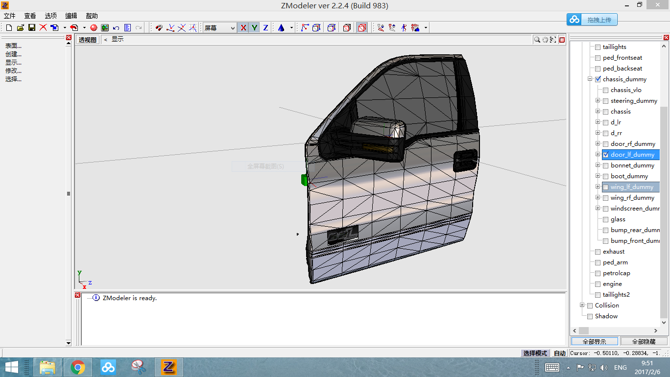
Task: Select the pan hand tool in viewport
Action: pos(545,40)
